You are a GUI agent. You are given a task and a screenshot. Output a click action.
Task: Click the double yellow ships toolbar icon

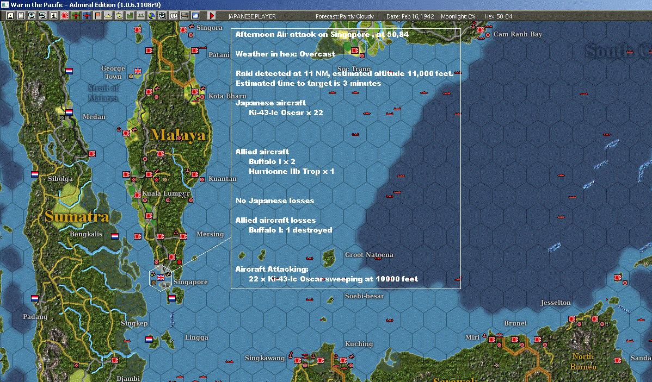click(x=119, y=16)
